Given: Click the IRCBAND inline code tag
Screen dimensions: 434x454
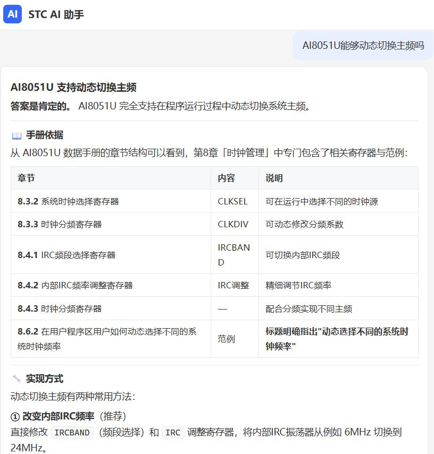Looking at the screenshot, I should [x=72, y=433].
